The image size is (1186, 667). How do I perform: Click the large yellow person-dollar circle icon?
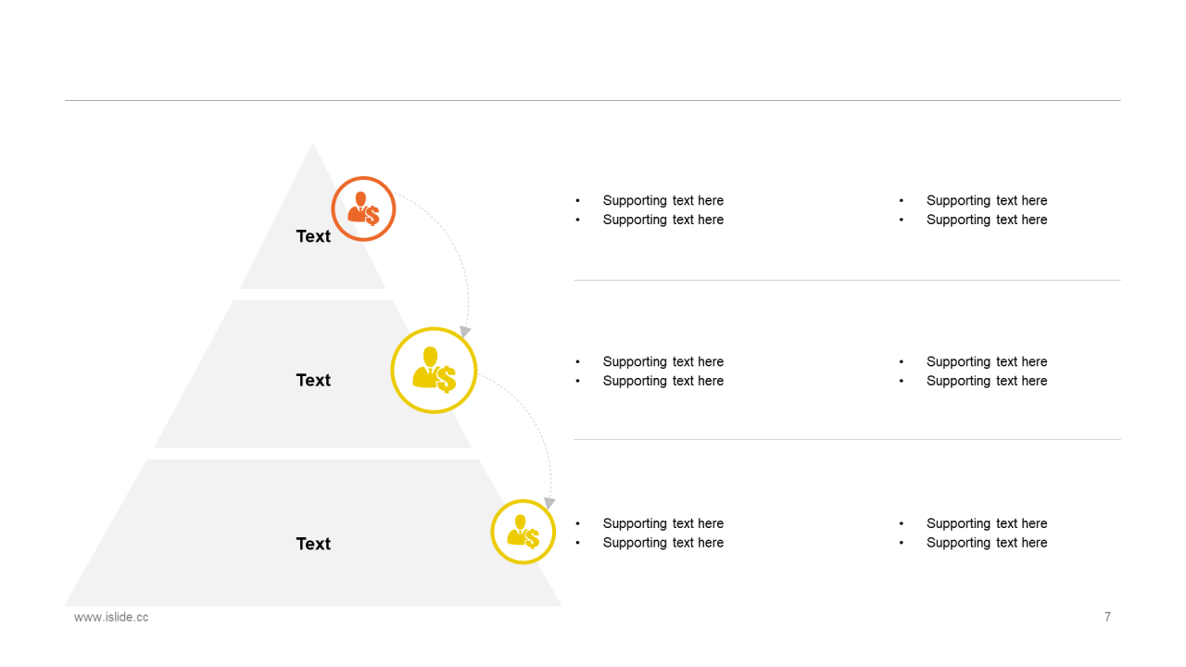pyautogui.click(x=434, y=370)
